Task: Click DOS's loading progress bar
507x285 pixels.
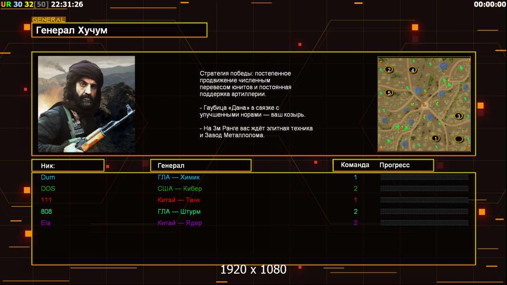Action: click(424, 188)
